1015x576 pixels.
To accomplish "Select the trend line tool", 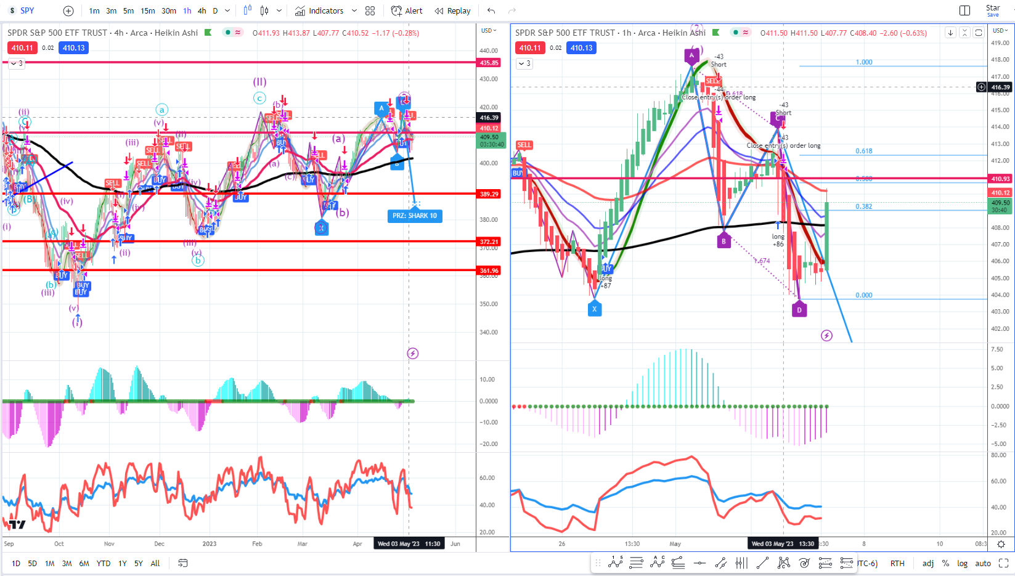I will click(762, 562).
